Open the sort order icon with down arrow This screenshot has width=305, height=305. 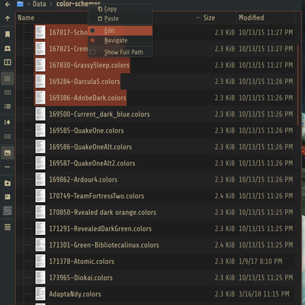coord(8,122)
